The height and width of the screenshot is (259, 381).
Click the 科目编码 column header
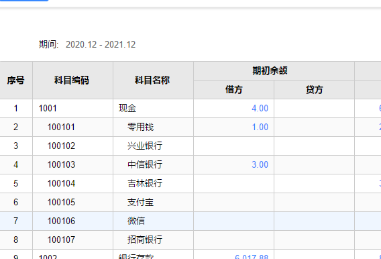tap(72, 80)
